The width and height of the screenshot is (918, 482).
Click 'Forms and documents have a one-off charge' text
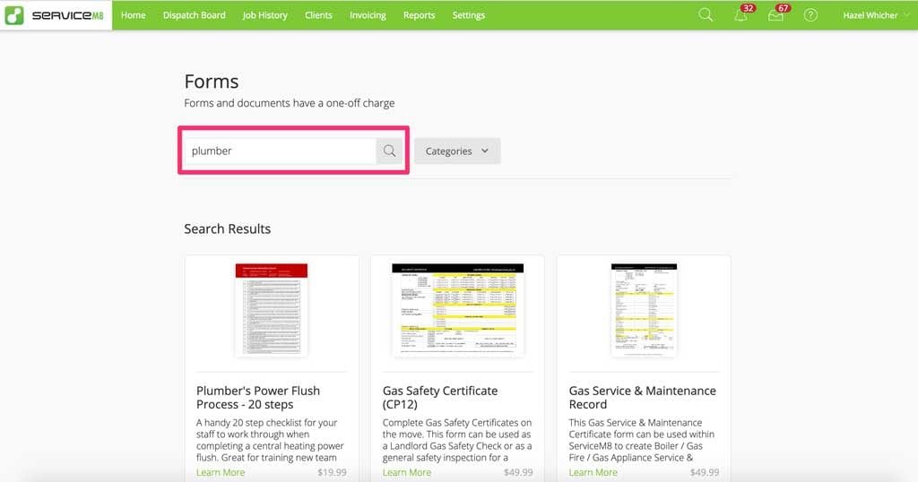tap(290, 103)
